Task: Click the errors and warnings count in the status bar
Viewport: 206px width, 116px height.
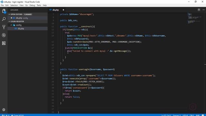Action: tap(6, 115)
